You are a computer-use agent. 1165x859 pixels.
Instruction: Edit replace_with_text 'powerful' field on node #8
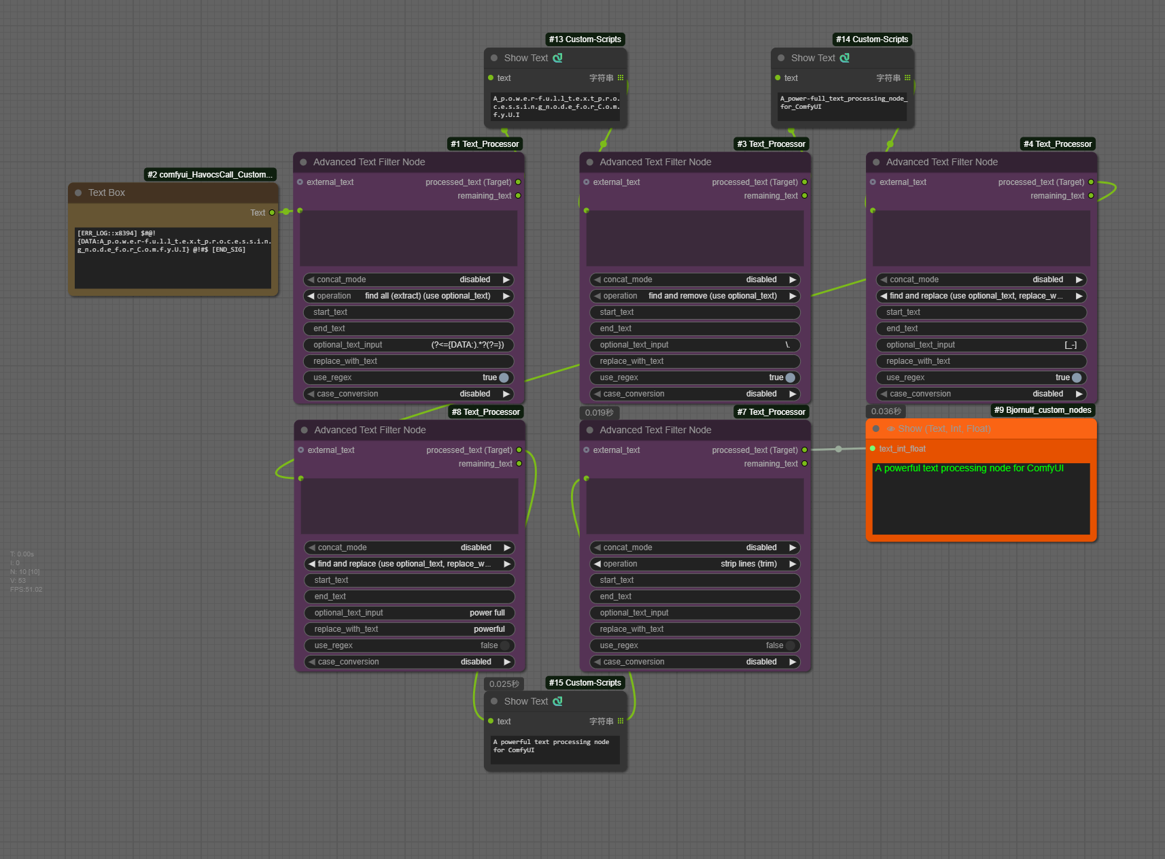coord(409,629)
